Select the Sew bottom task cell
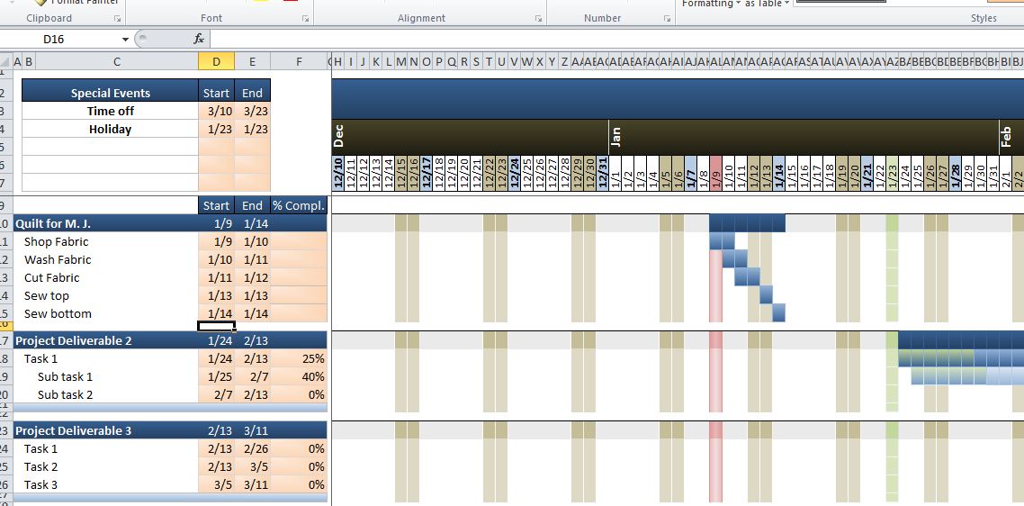 coord(106,314)
